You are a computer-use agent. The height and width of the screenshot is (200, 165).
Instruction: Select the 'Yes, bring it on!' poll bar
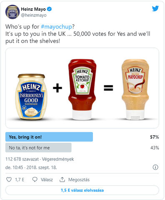(49, 137)
